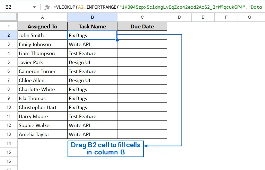This screenshot has width=265, height=170.
Task: Select 'Design UI' cell beside Chloe Allen
Action: click(x=92, y=80)
